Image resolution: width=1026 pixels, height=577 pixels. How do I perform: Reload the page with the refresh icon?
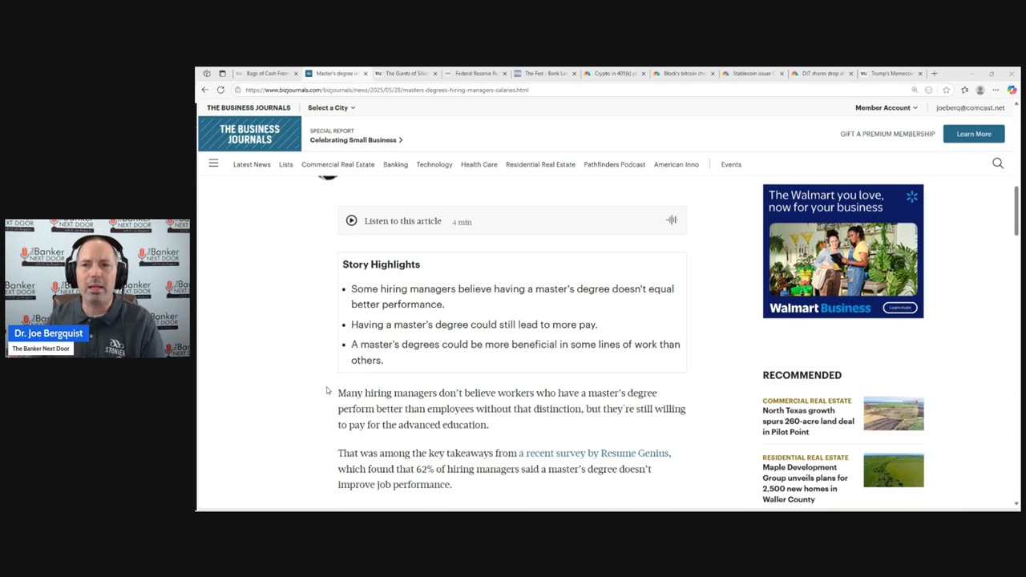coord(220,90)
